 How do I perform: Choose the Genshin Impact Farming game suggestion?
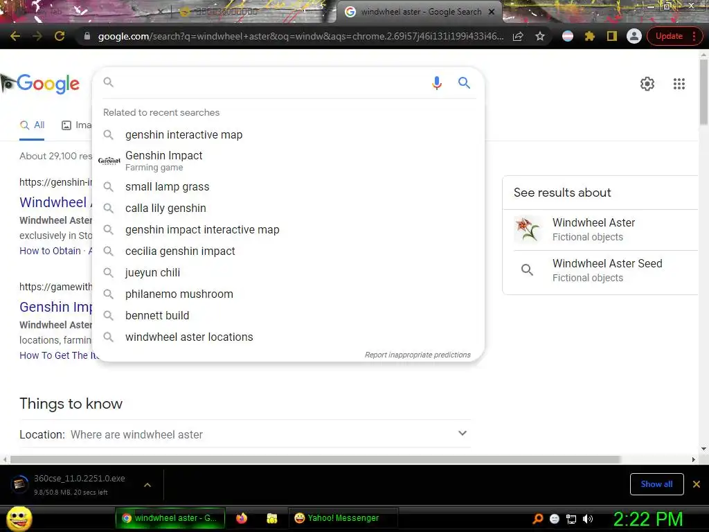(288, 161)
